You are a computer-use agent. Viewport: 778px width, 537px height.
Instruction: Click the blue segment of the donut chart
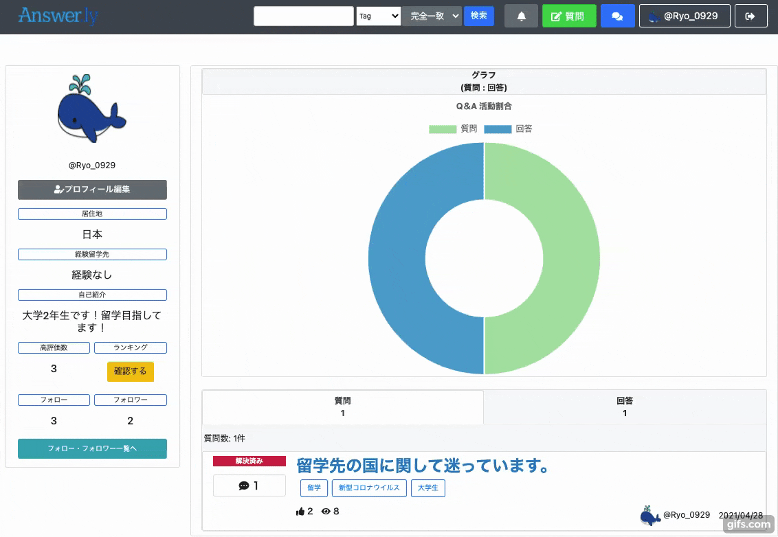pyautogui.click(x=397, y=258)
